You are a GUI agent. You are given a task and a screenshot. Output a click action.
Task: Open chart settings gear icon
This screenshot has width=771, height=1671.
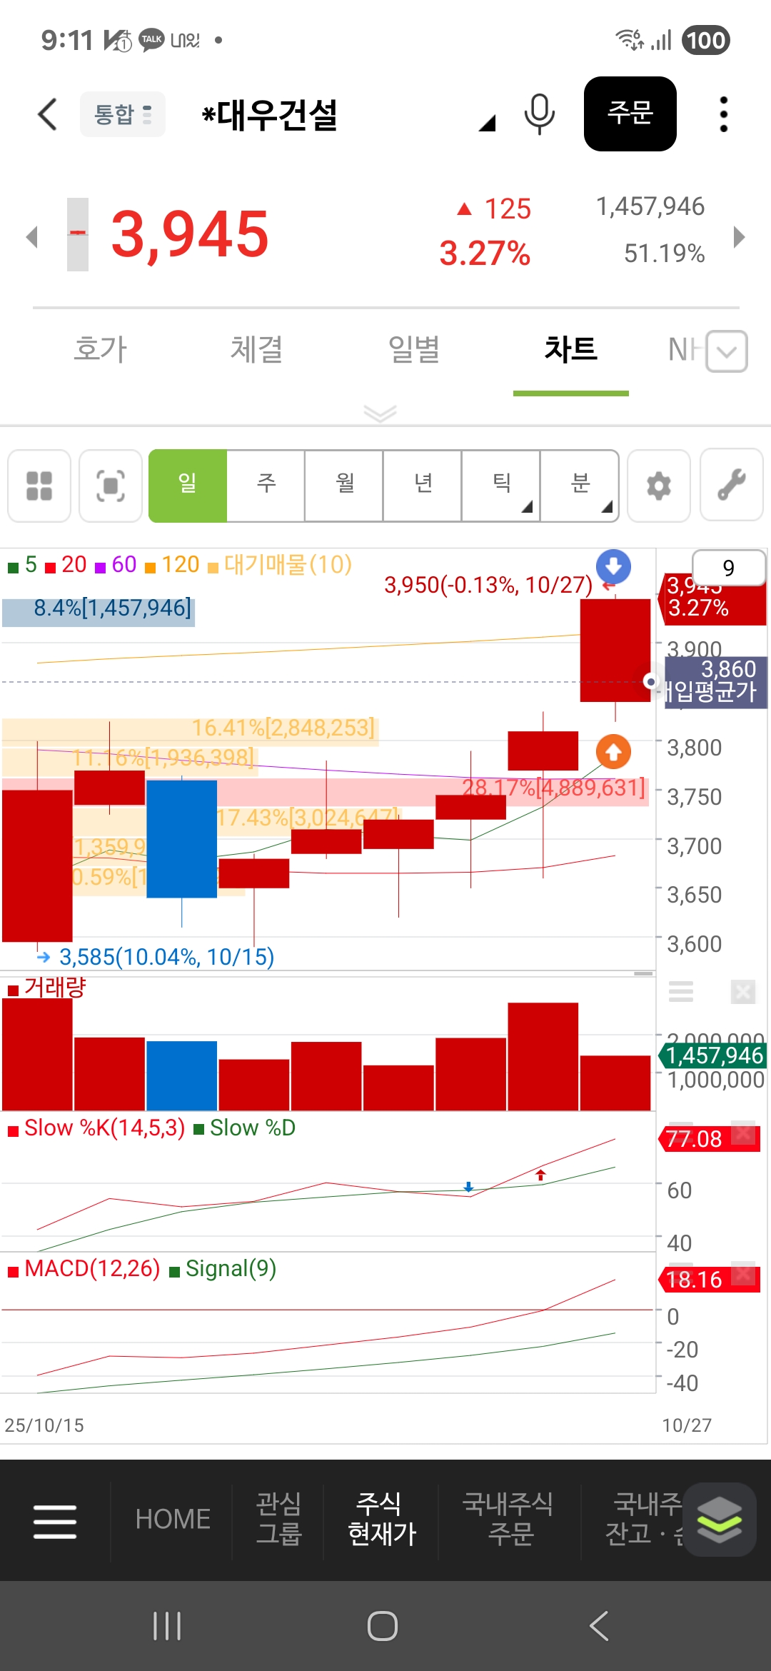tap(658, 486)
